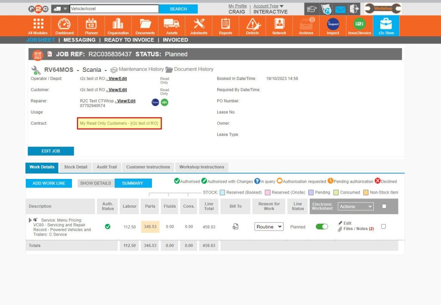Click the QR code icon in job header
This screenshot has width=441, height=305.
click(37, 55)
